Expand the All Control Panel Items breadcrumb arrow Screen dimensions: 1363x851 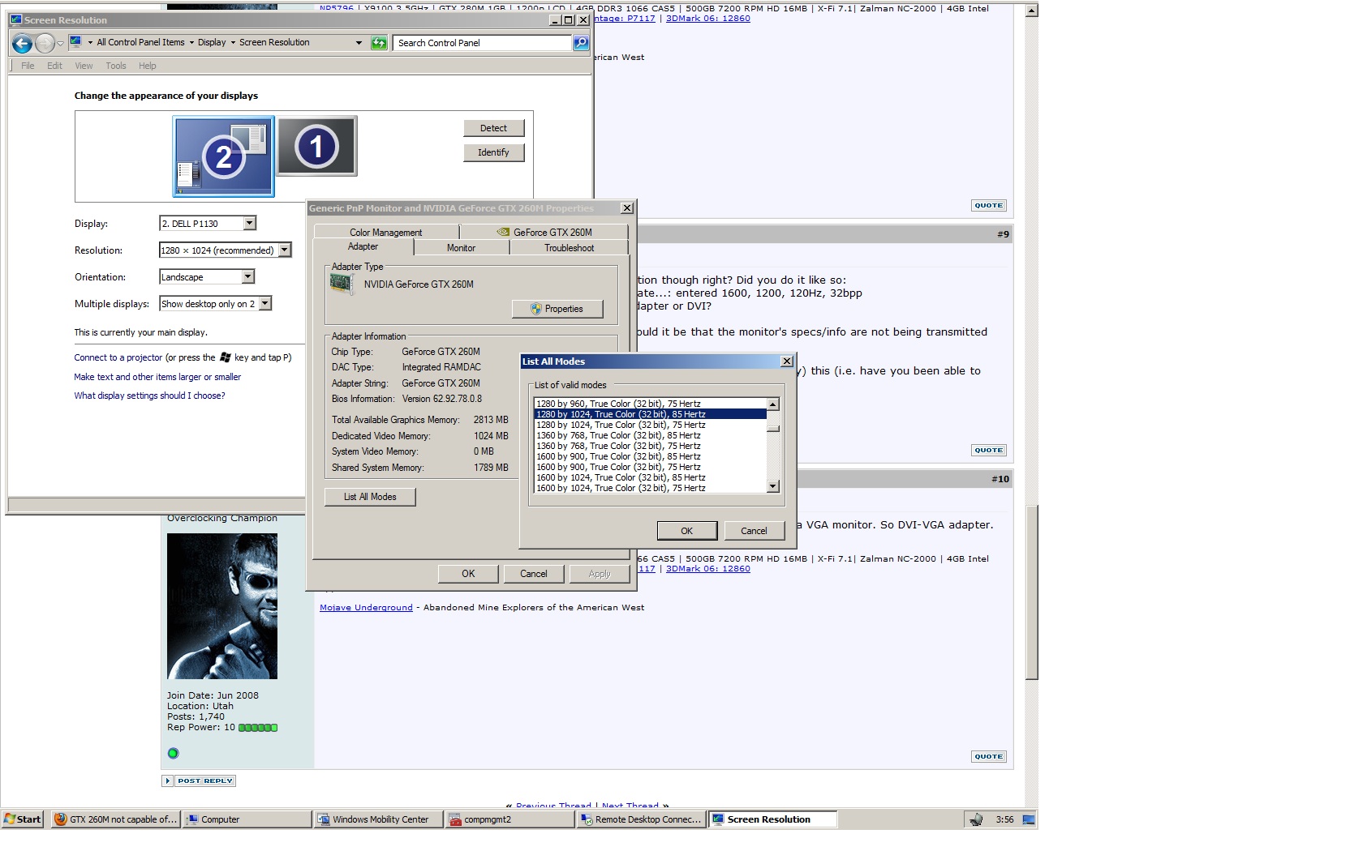pos(191,43)
